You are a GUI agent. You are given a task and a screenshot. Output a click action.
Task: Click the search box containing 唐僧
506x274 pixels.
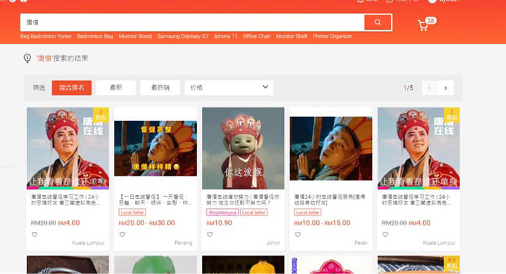tap(192, 22)
